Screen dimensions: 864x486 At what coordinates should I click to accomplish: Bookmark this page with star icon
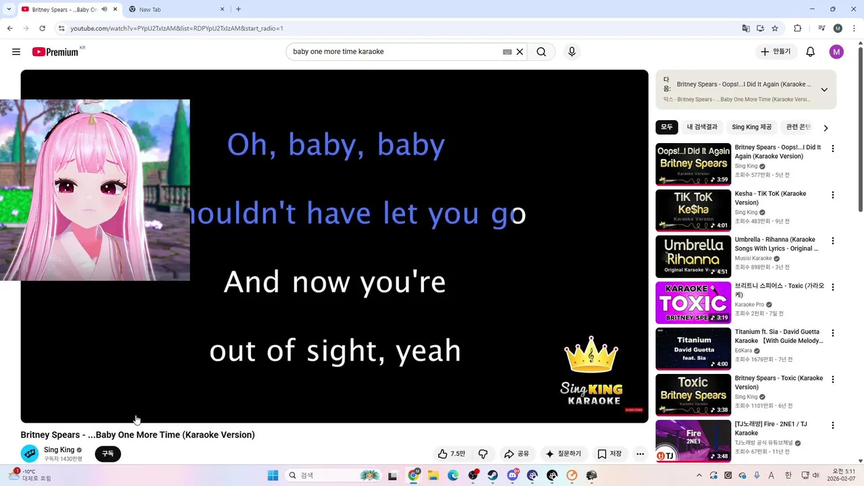[x=775, y=28]
